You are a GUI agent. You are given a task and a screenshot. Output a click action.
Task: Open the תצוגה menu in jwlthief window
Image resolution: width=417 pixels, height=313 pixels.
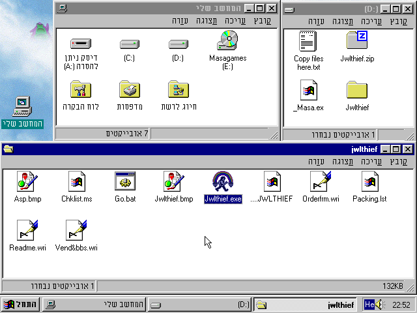point(343,161)
